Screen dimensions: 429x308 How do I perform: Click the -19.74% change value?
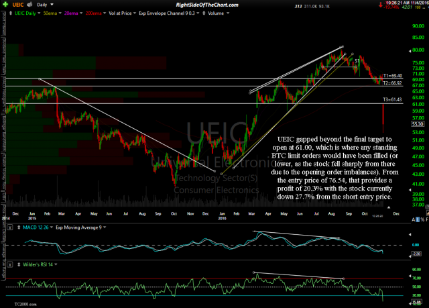click(391, 7)
